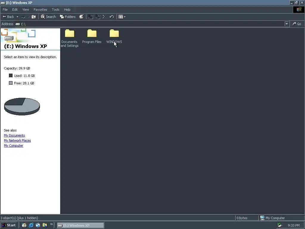Open the File menu
Viewport: 305px width, 229px height.
tap(5, 10)
